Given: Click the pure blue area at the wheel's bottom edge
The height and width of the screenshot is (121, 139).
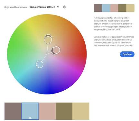Looking at the screenshot, I should (49, 92).
